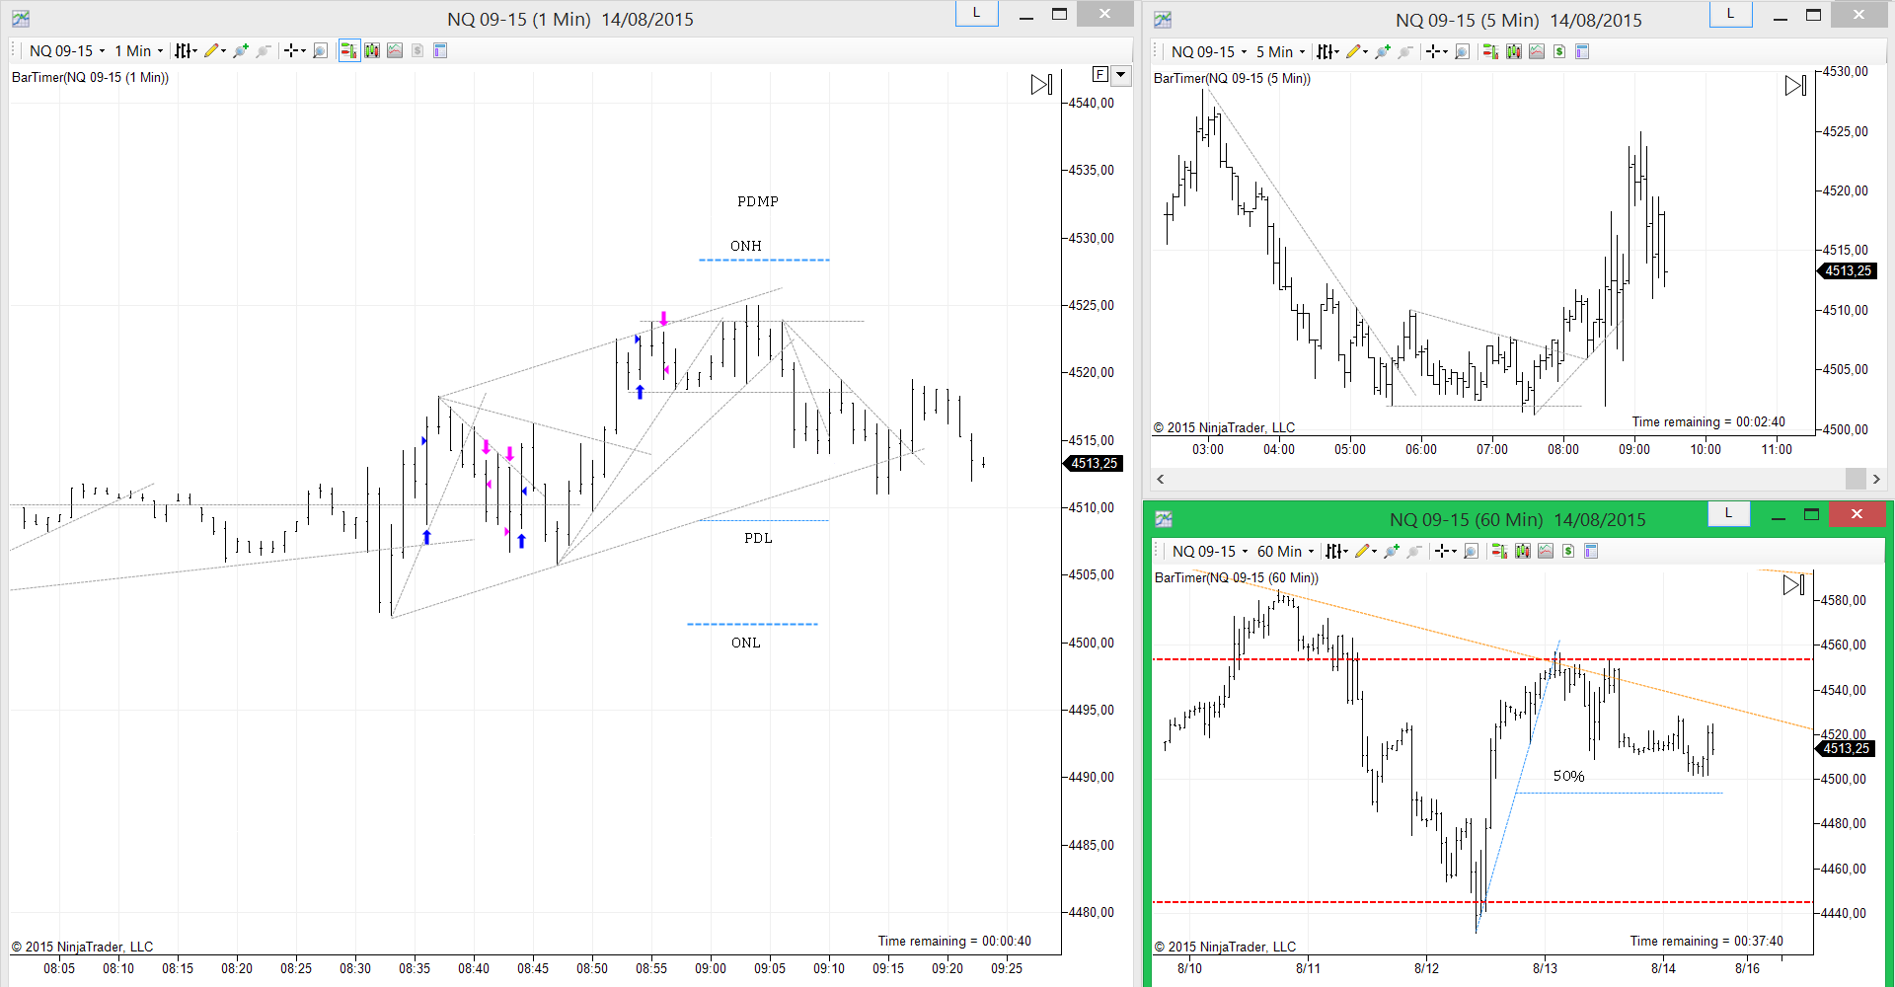Select the PDL label on 1 Min chart

click(758, 538)
